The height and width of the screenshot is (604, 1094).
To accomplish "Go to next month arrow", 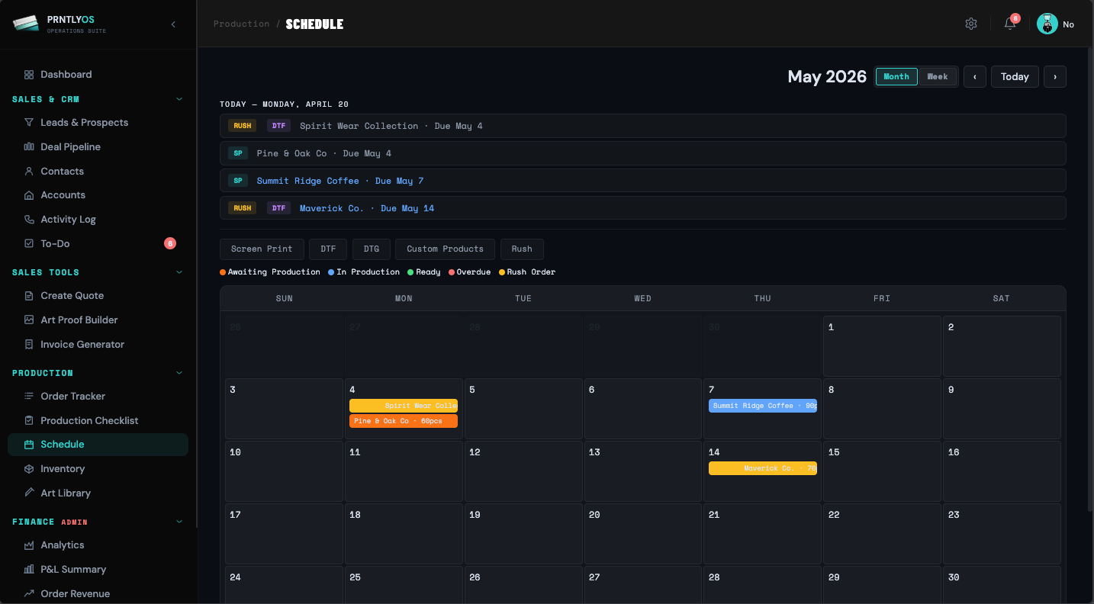I will (x=1055, y=77).
